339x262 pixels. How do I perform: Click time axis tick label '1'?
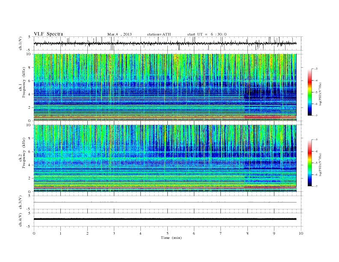(60, 233)
